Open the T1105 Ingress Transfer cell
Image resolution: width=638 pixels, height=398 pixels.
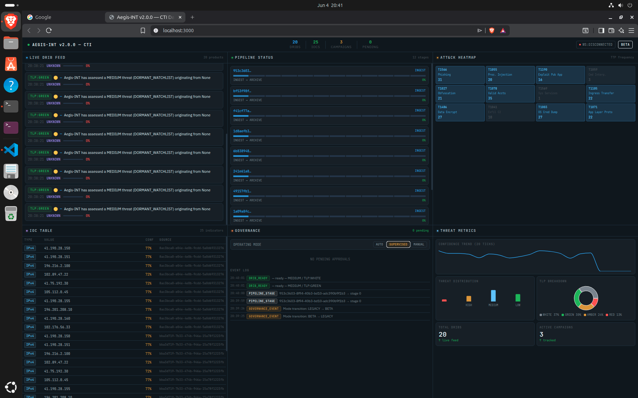[x=610, y=94]
